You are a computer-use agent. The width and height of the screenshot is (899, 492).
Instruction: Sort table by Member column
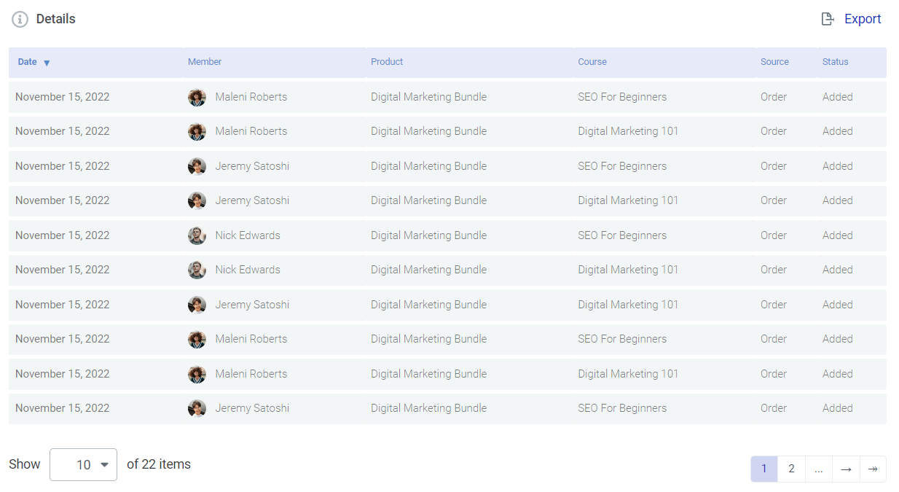pyautogui.click(x=205, y=63)
